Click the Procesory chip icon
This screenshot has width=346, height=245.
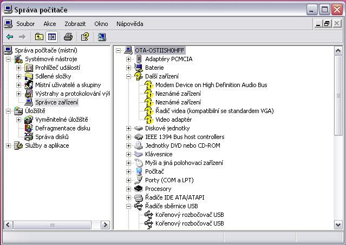tap(139, 189)
